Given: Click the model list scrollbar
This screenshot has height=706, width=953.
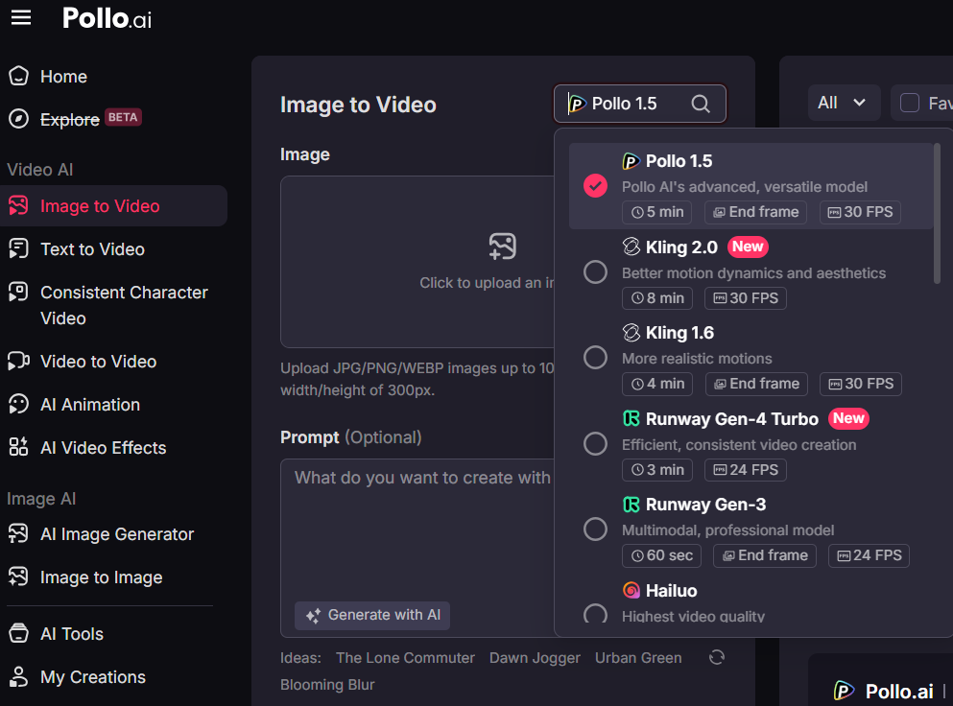Looking at the screenshot, I should pyautogui.click(x=937, y=213).
